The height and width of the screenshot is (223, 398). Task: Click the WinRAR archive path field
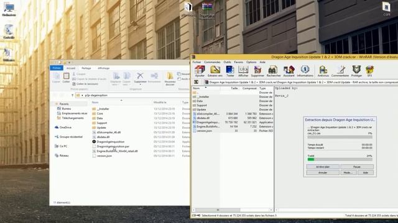point(301,82)
